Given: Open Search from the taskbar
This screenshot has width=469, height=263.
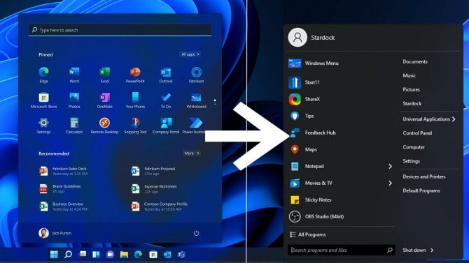Looking at the screenshot, I should [68, 255].
